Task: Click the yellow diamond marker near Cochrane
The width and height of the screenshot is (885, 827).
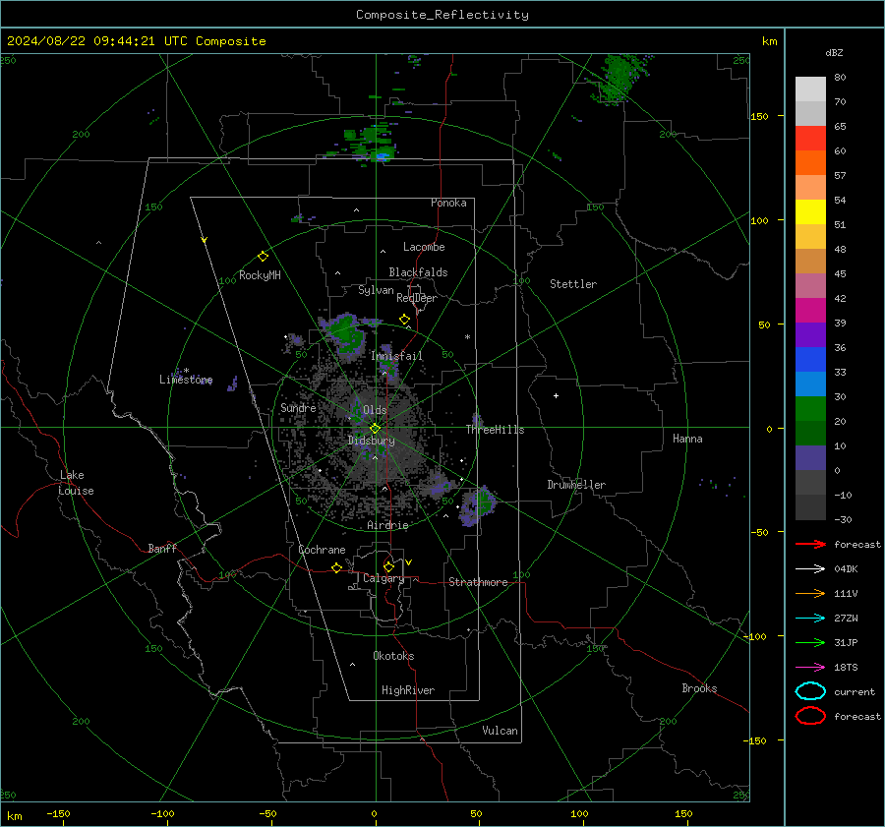Action: pos(336,567)
